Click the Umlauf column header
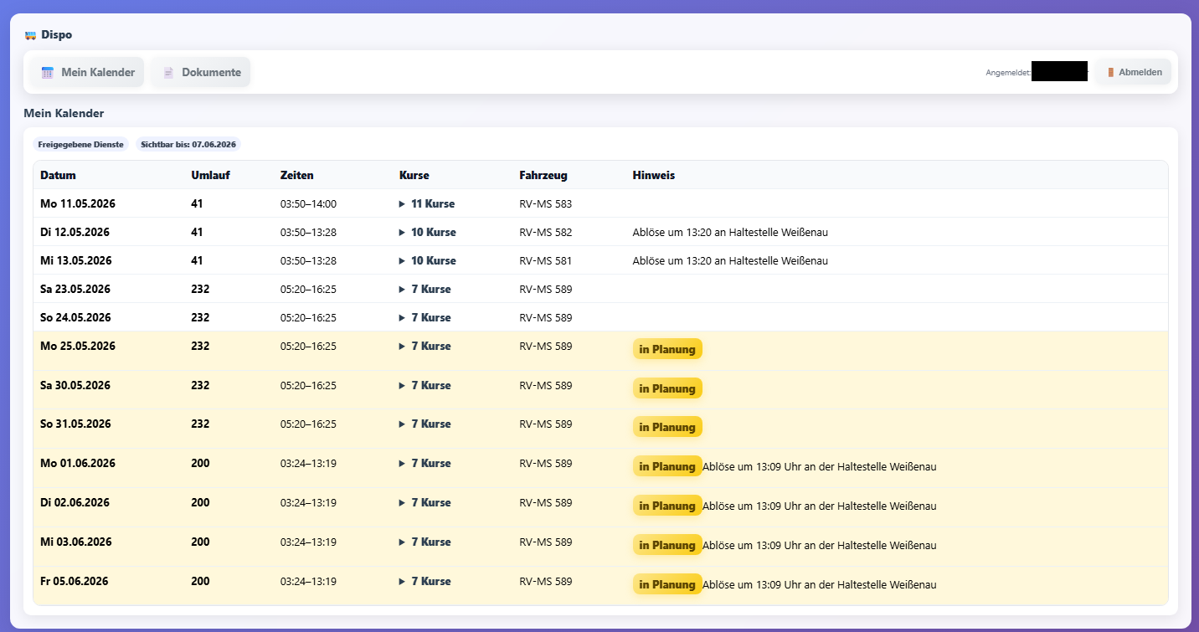 210,175
